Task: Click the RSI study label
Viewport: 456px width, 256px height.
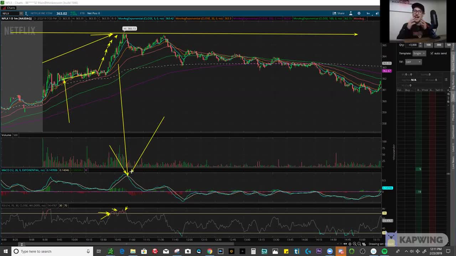Action: pos(24,206)
